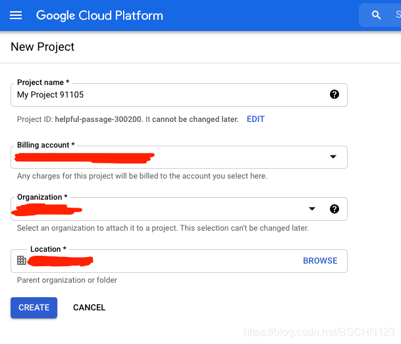Click the Organization help icon
401x344 pixels.
pos(334,209)
